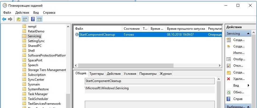Open the Действие menu
Screen dimensions: 257x108
click(22, 13)
